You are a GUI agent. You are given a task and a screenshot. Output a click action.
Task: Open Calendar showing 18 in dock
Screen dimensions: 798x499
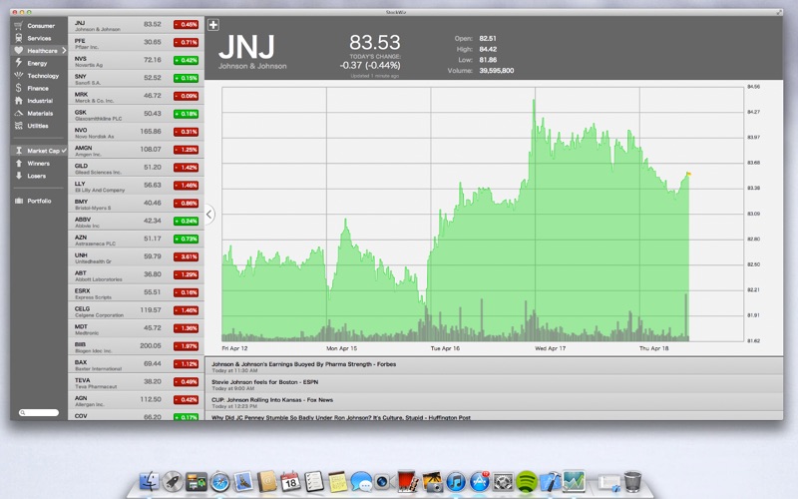tap(290, 481)
